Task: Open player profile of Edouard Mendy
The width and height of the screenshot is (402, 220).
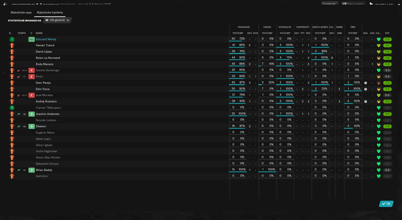Action: [46, 39]
